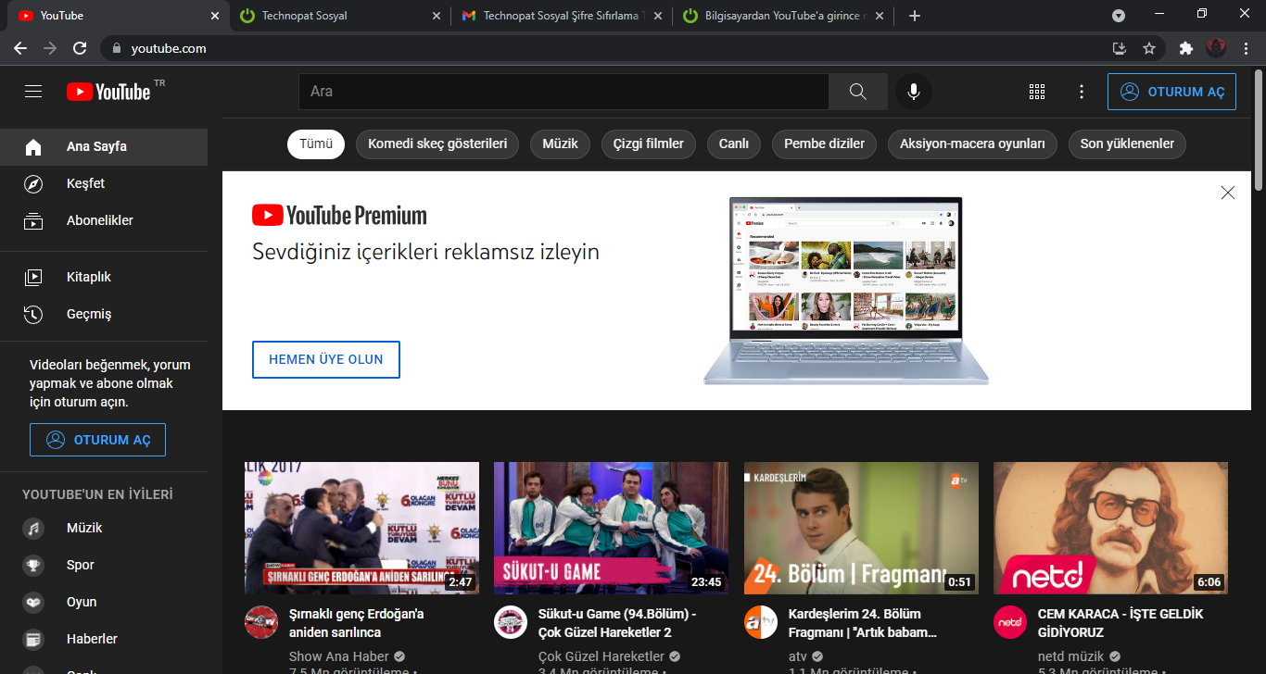Viewport: 1266px width, 674px height.
Task: Select the Çizgi filmler filter chip
Action: 648,144
